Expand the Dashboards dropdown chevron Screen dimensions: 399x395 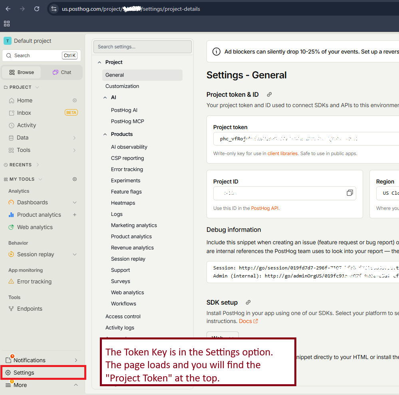coord(75,202)
